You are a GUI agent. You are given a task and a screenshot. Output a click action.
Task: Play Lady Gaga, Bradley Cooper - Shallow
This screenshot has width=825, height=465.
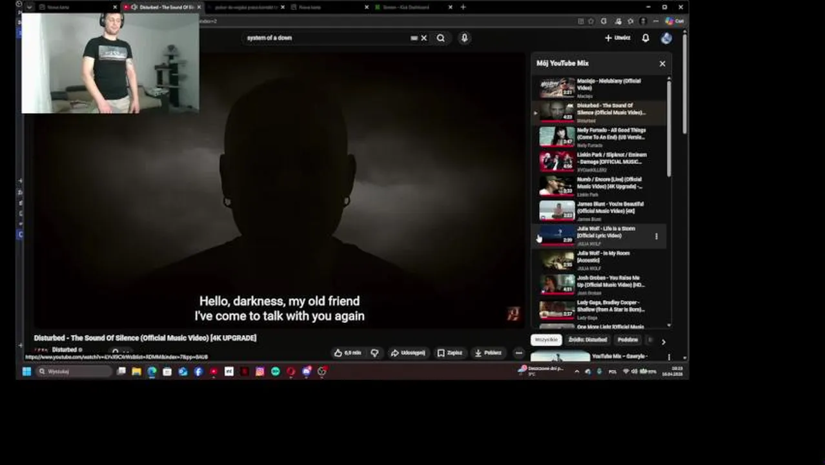[x=600, y=309]
